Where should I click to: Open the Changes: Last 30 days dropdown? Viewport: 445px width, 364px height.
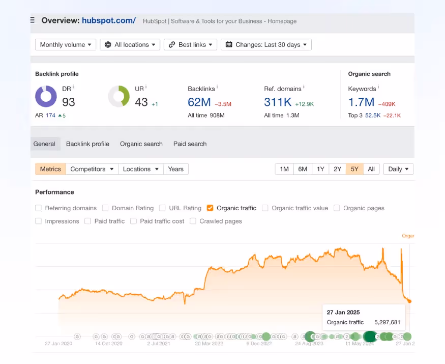tap(266, 45)
